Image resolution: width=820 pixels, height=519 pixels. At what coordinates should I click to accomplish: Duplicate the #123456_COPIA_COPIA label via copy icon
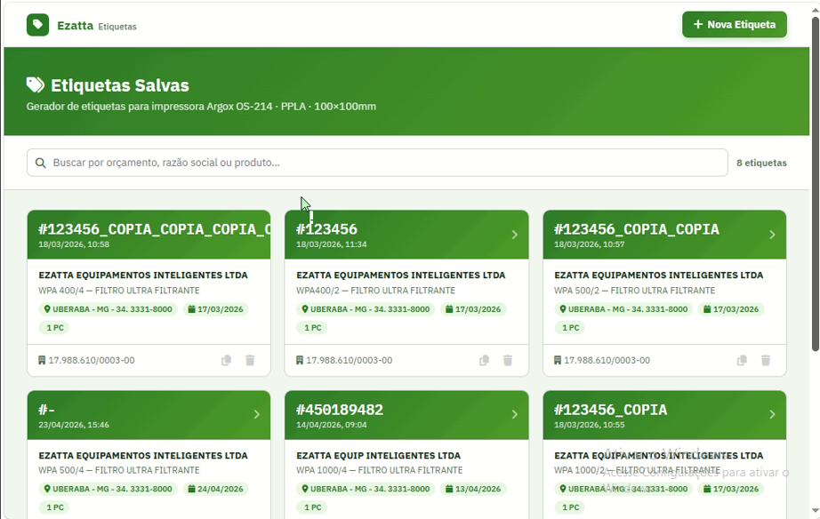click(742, 360)
